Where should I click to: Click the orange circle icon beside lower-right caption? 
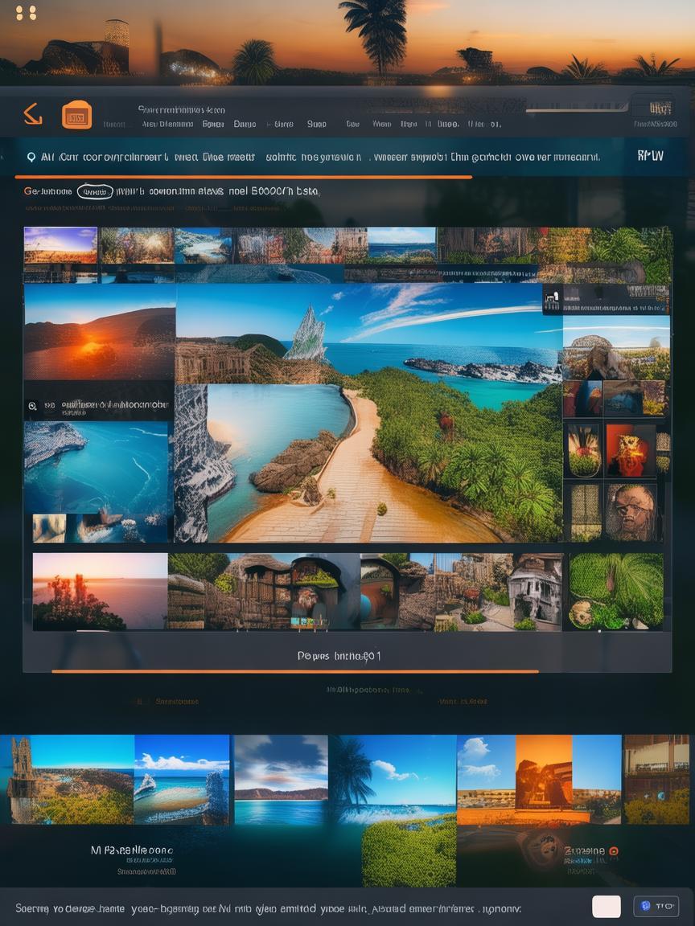614,850
